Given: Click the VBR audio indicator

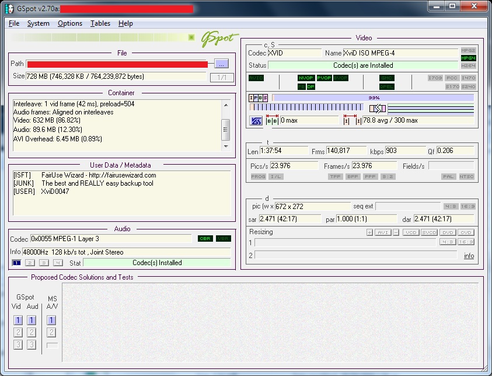Looking at the screenshot, I should coord(224,239).
